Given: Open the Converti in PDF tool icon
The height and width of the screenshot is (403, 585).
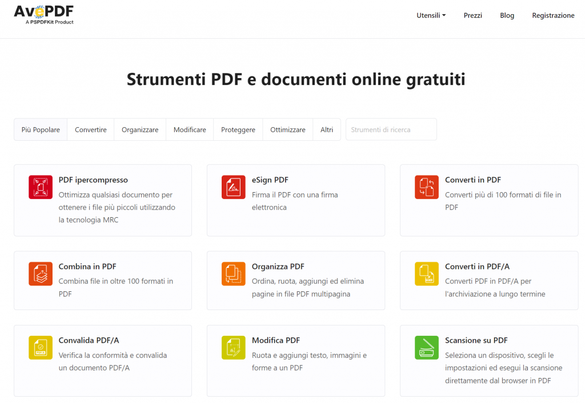Looking at the screenshot, I should tap(426, 187).
